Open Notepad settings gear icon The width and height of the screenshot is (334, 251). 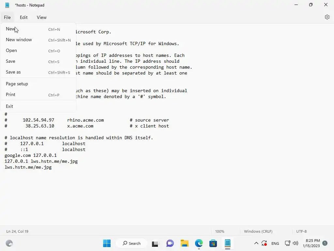[327, 17]
